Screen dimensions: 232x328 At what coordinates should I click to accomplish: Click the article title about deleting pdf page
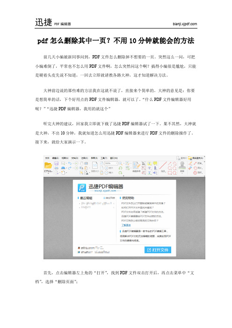pyautogui.click(x=116, y=41)
